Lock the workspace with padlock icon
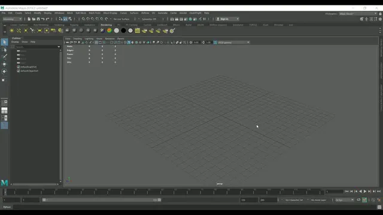Image resolution: width=383 pixels, height=215 pixels. [381, 14]
